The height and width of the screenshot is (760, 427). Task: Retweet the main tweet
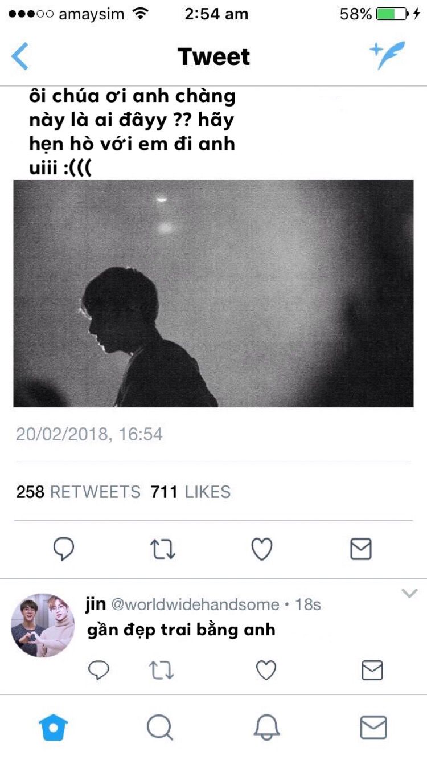click(163, 549)
